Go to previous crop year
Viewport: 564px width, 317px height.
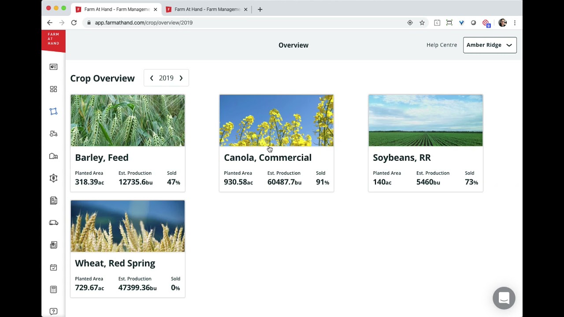[152, 78]
